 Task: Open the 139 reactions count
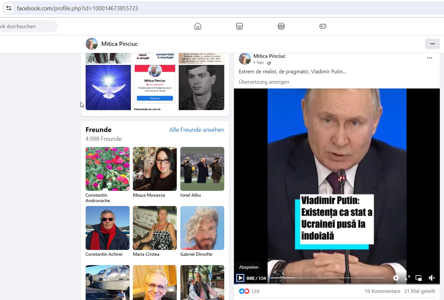[255, 291]
